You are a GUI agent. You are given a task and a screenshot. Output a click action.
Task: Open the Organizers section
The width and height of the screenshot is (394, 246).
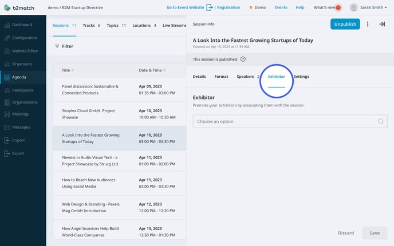[22, 64]
